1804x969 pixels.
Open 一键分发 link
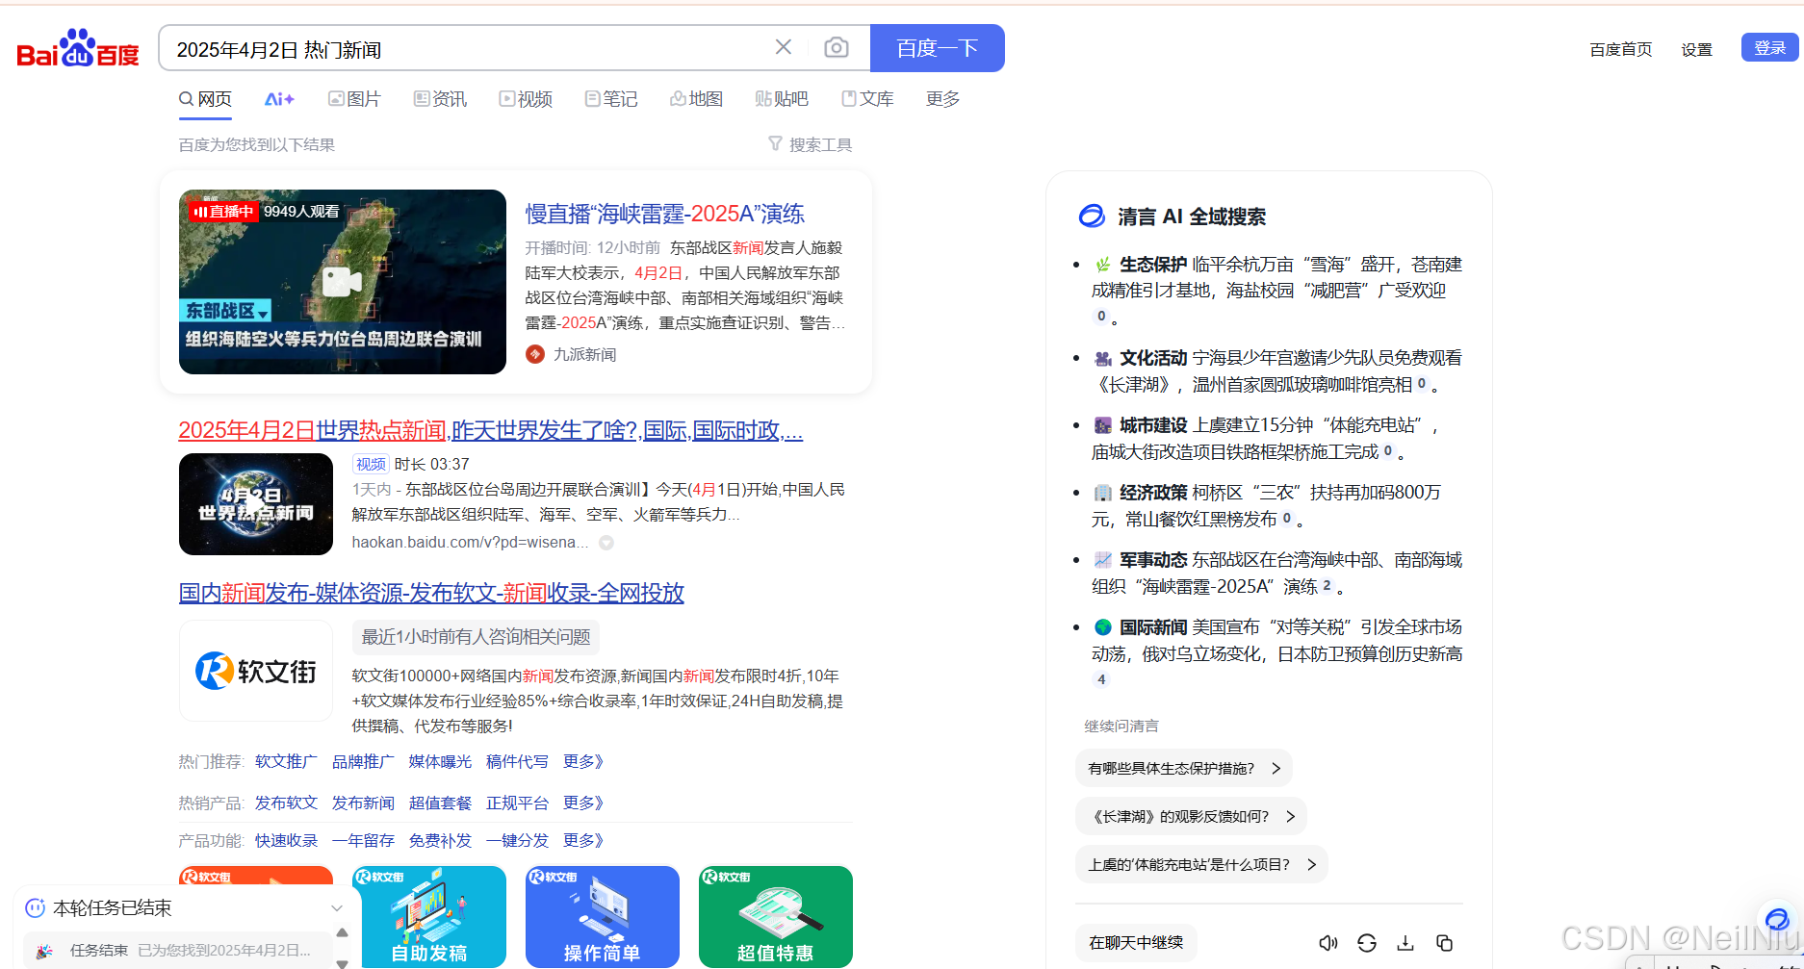coord(517,840)
